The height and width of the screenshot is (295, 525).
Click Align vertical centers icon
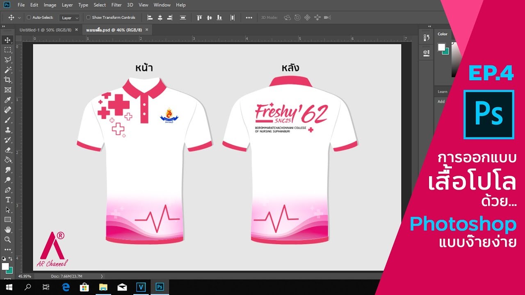point(209,18)
